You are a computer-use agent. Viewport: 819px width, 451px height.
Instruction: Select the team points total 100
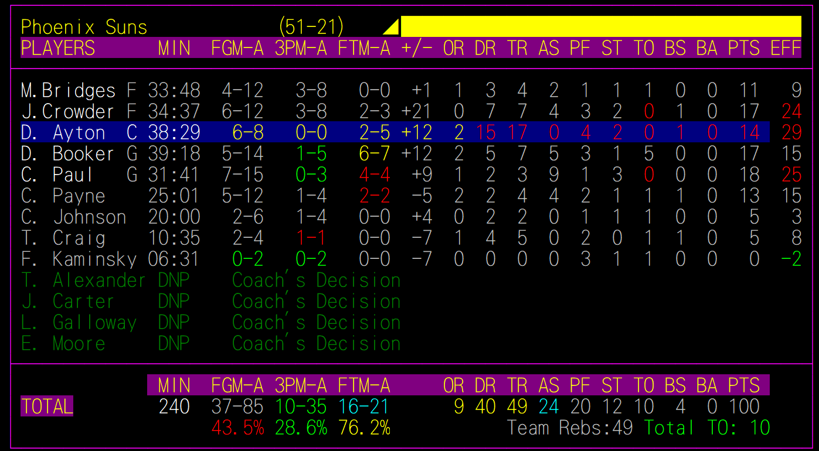pyautogui.click(x=744, y=406)
